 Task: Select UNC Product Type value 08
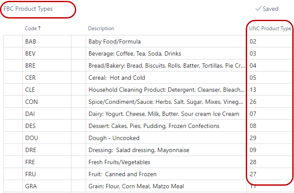(253, 126)
